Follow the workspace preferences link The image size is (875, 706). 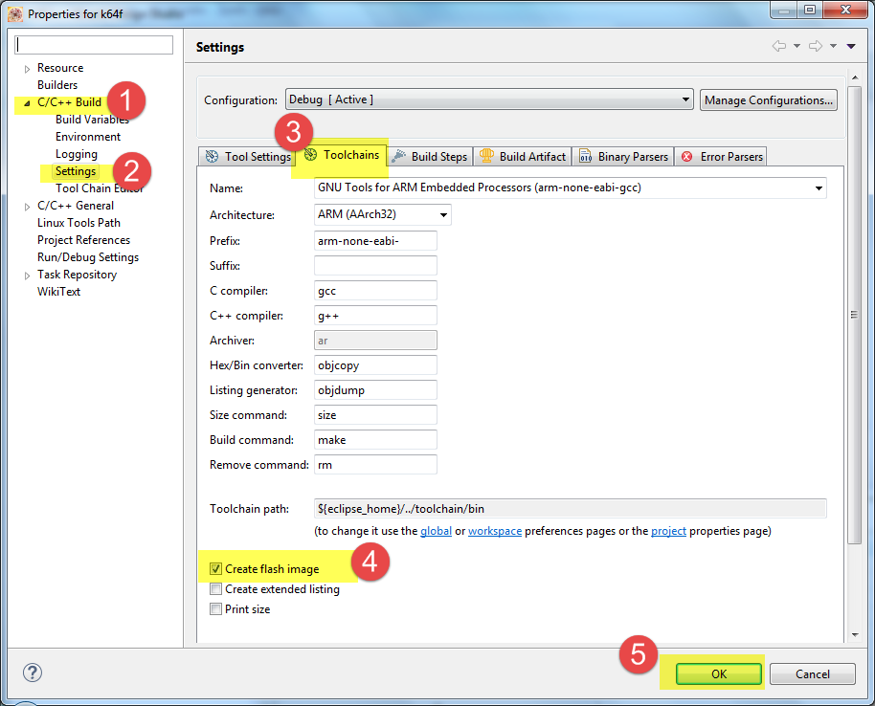tap(495, 531)
